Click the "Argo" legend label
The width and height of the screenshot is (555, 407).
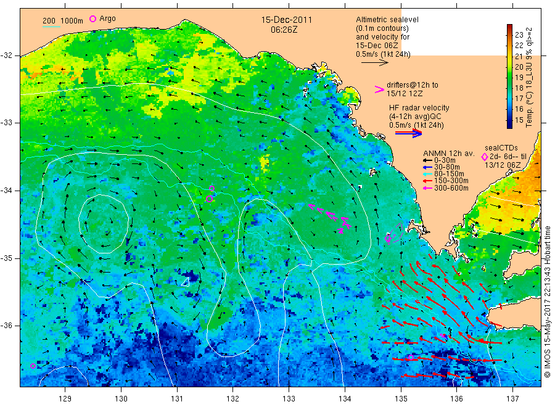[x=107, y=18]
